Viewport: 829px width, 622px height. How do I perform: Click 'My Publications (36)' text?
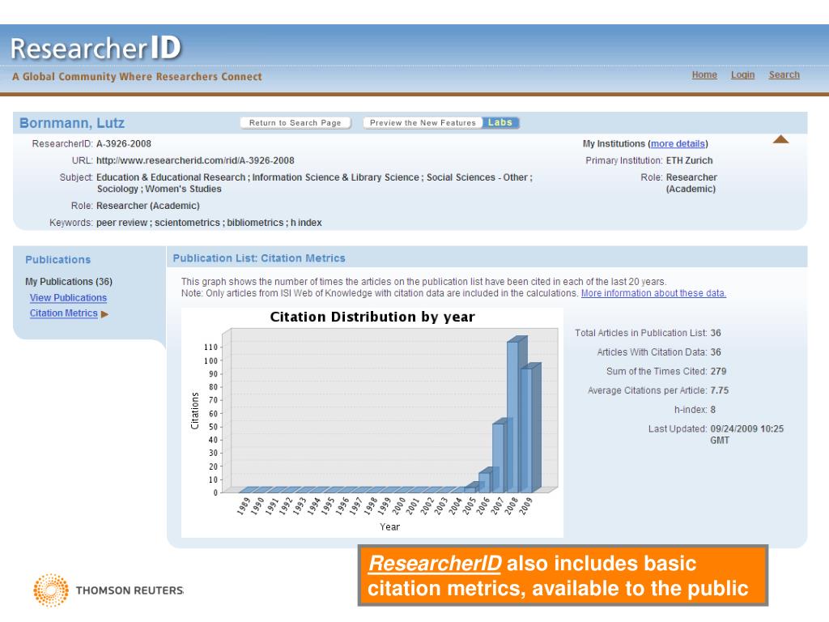coord(69,282)
